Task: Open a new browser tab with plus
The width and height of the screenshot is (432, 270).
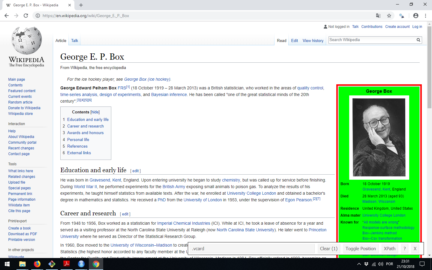Action: (x=81, y=5)
